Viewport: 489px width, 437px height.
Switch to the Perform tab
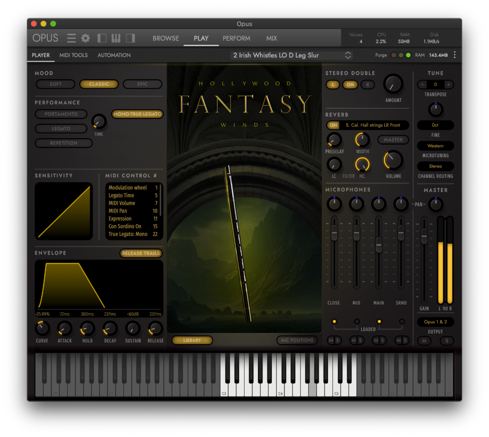(236, 38)
